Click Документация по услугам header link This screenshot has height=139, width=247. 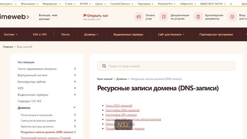click(x=180, y=17)
